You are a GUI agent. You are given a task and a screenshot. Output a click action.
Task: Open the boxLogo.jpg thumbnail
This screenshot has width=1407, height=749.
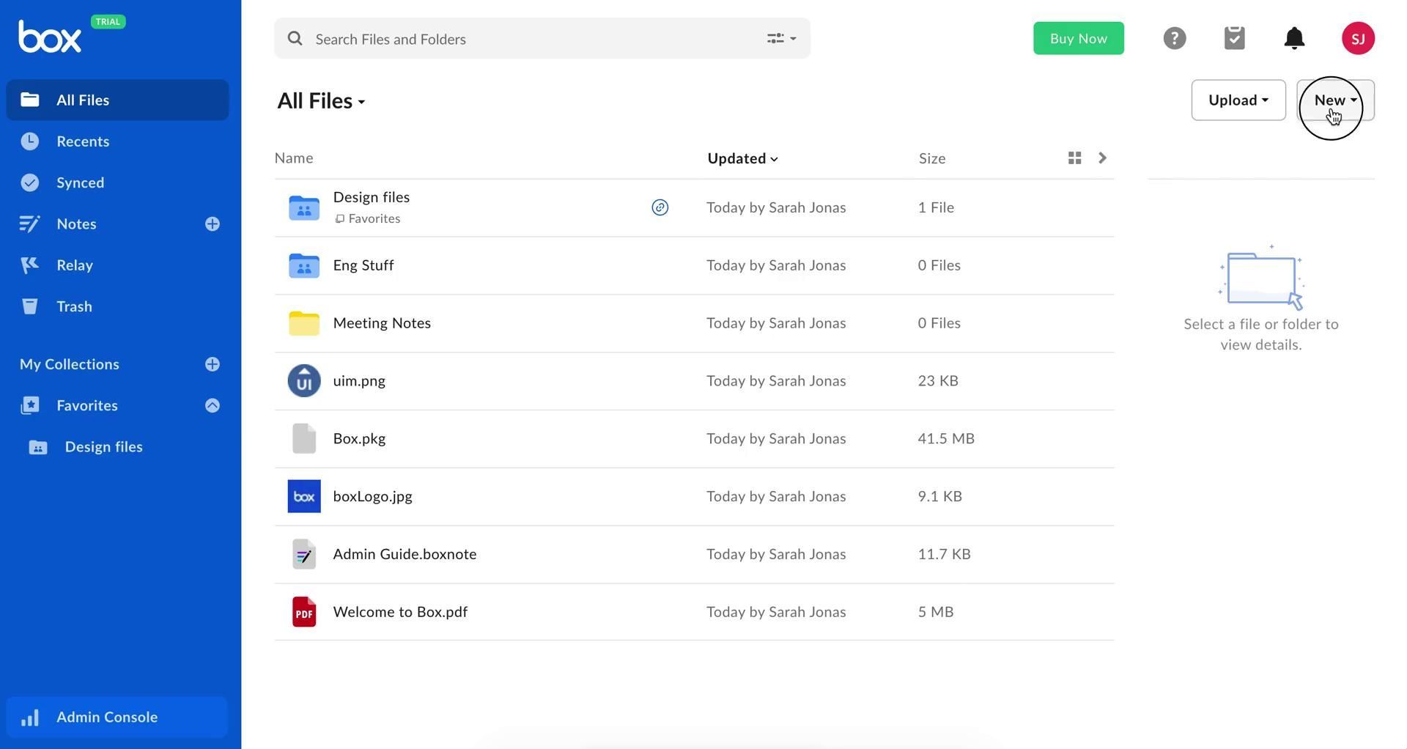pos(304,496)
